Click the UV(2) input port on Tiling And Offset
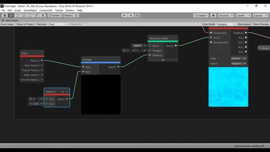Screen dimensions: 270x152 click(150, 46)
